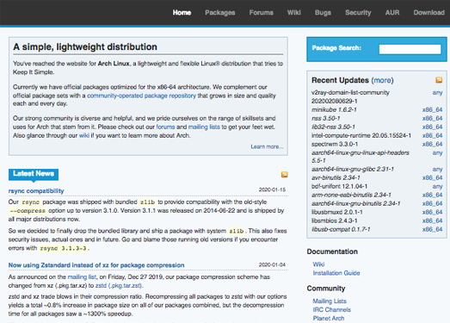
Task: Open the Wiki link under Documentation
Action: (x=318, y=264)
